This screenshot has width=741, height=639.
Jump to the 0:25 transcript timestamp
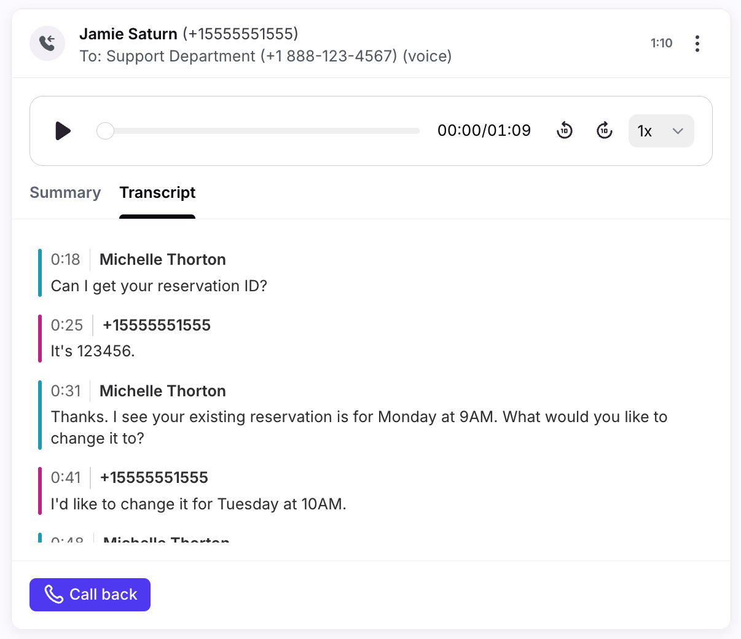tap(66, 326)
